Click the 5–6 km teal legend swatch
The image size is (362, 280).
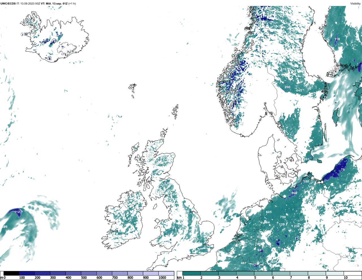[263, 274]
